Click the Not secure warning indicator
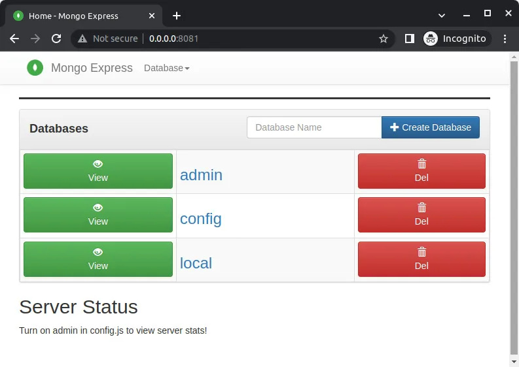The width and height of the screenshot is (519, 367). coord(108,39)
